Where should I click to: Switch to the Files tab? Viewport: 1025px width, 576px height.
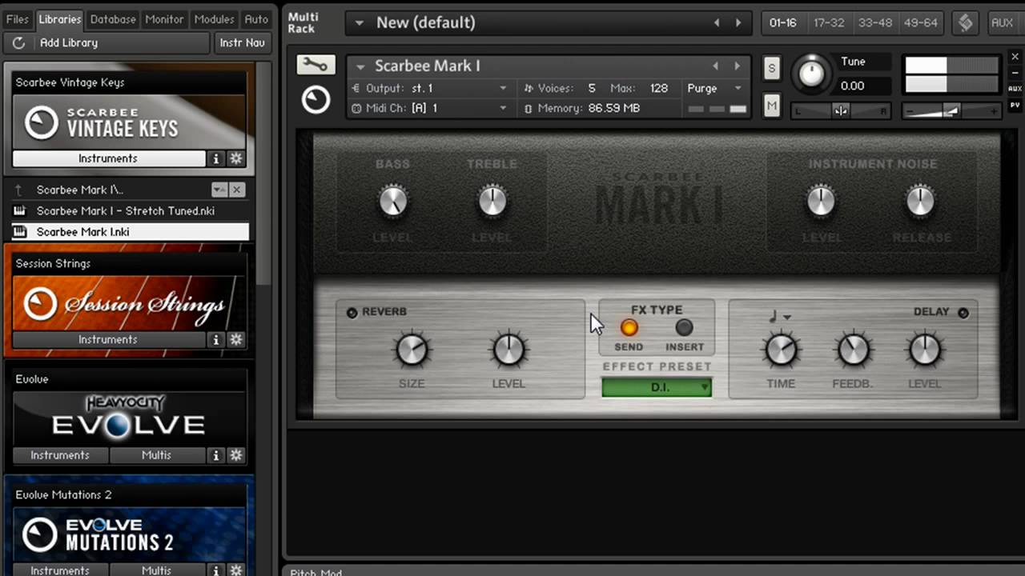pos(17,19)
